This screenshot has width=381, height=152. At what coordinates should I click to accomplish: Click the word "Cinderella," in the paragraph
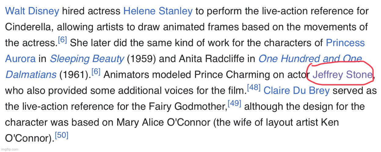click(28, 27)
